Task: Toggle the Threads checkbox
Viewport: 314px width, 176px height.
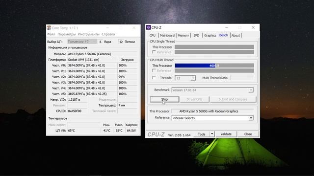Action: pyautogui.click(x=154, y=78)
